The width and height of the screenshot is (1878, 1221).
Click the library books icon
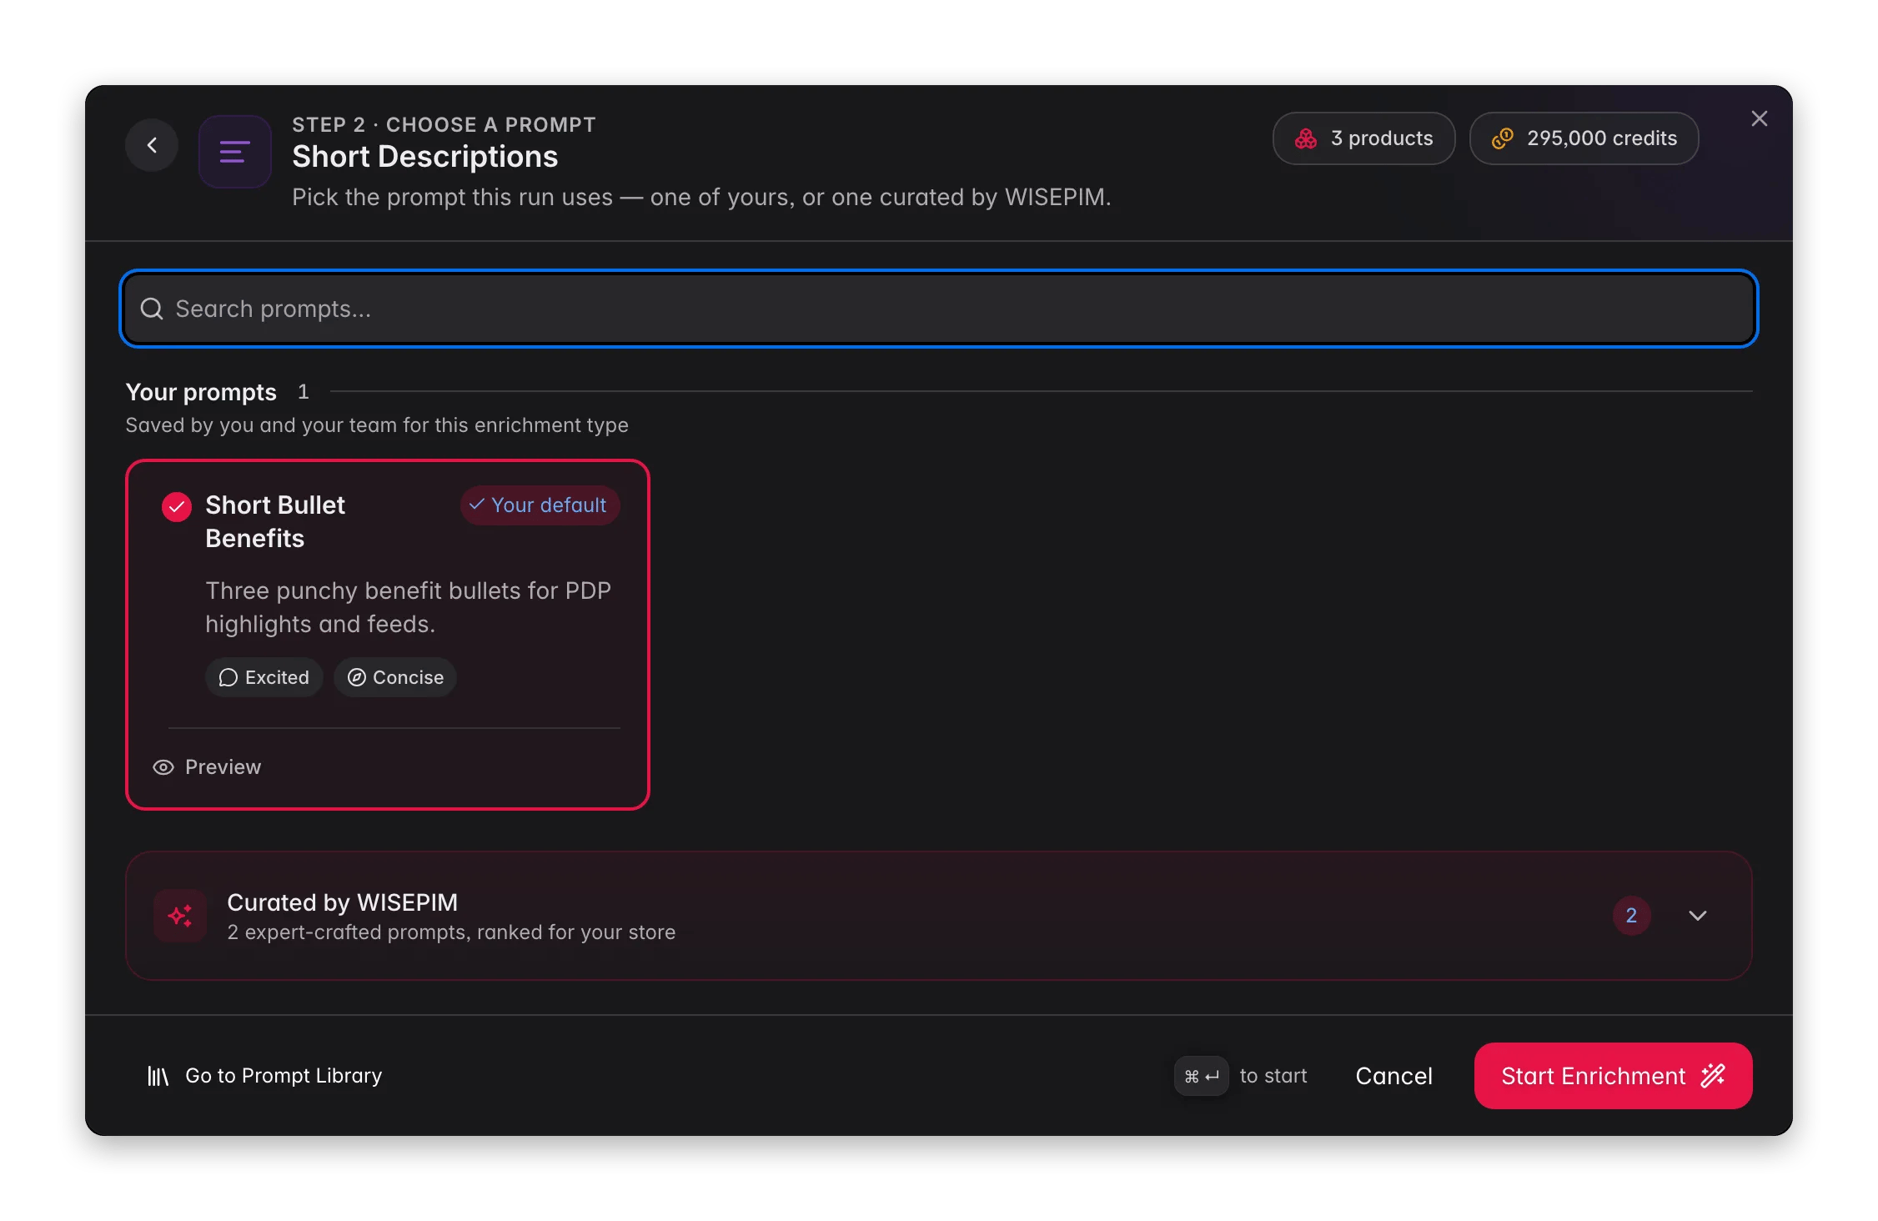[x=158, y=1076]
